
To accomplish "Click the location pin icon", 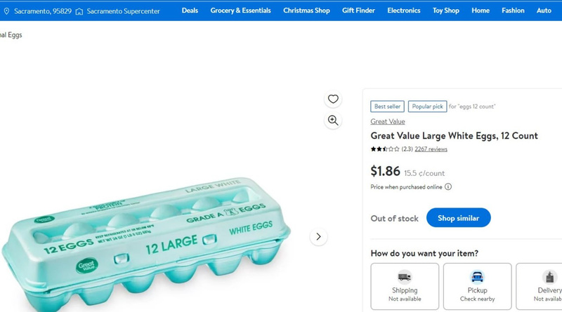I will [6, 11].
